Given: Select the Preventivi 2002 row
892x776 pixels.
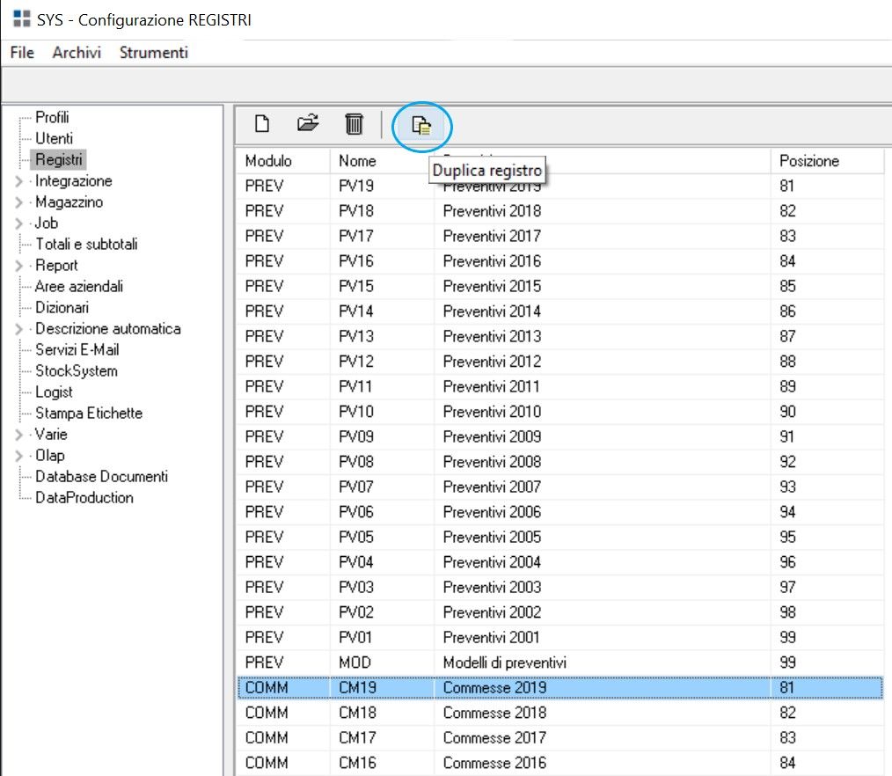Looking at the screenshot, I should 559,612.
